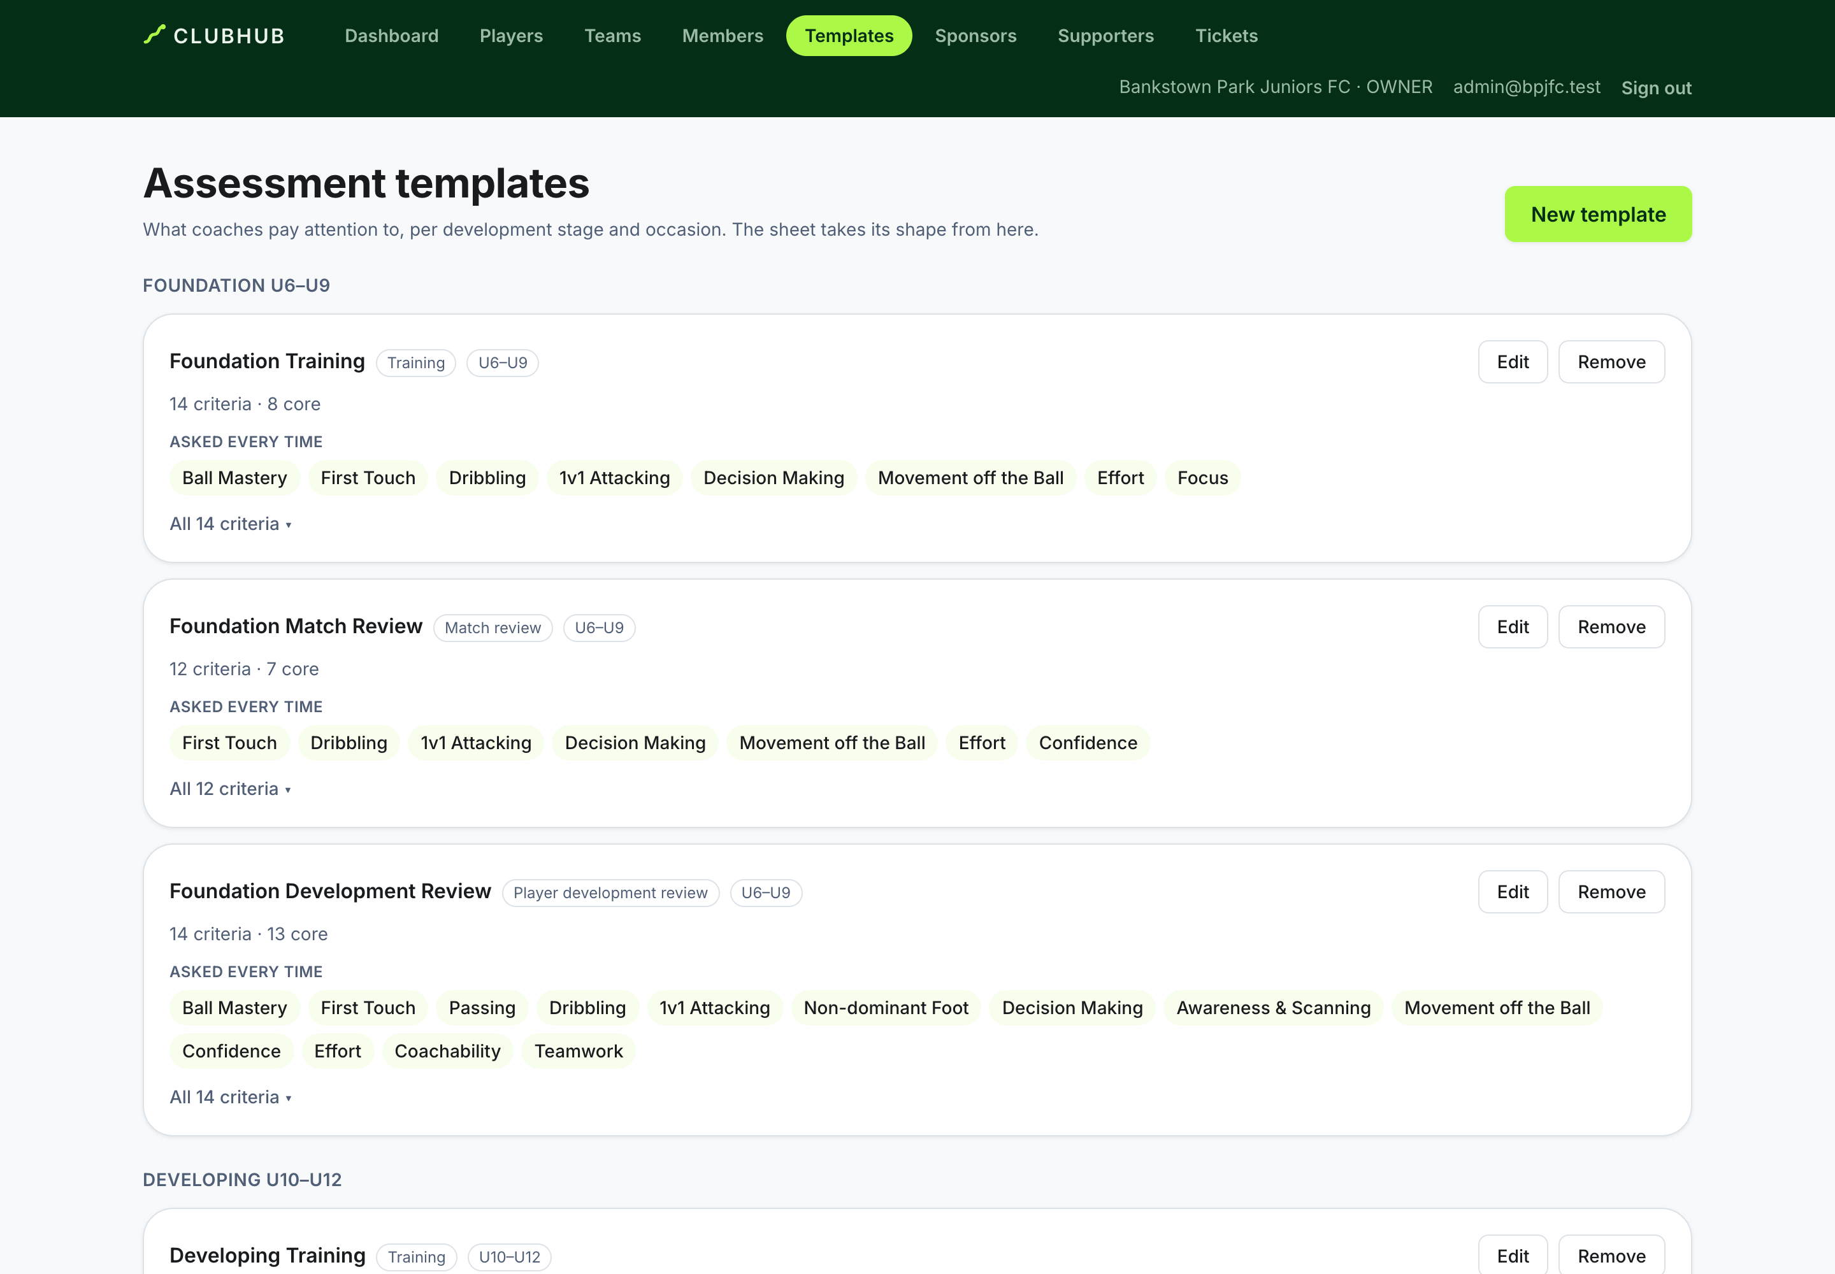Expand All 12 criteria under Foundation Match Review
The width and height of the screenshot is (1835, 1274).
point(230,789)
